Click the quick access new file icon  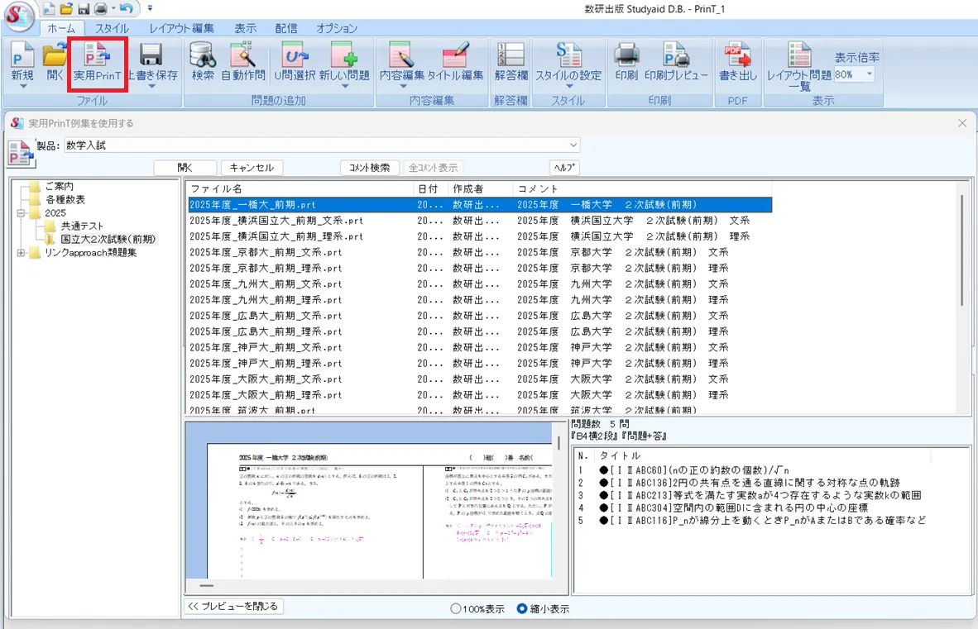[x=49, y=9]
